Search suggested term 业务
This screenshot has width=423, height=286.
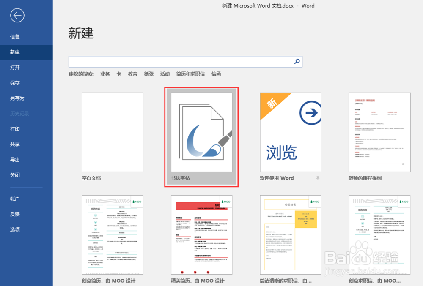coord(105,74)
